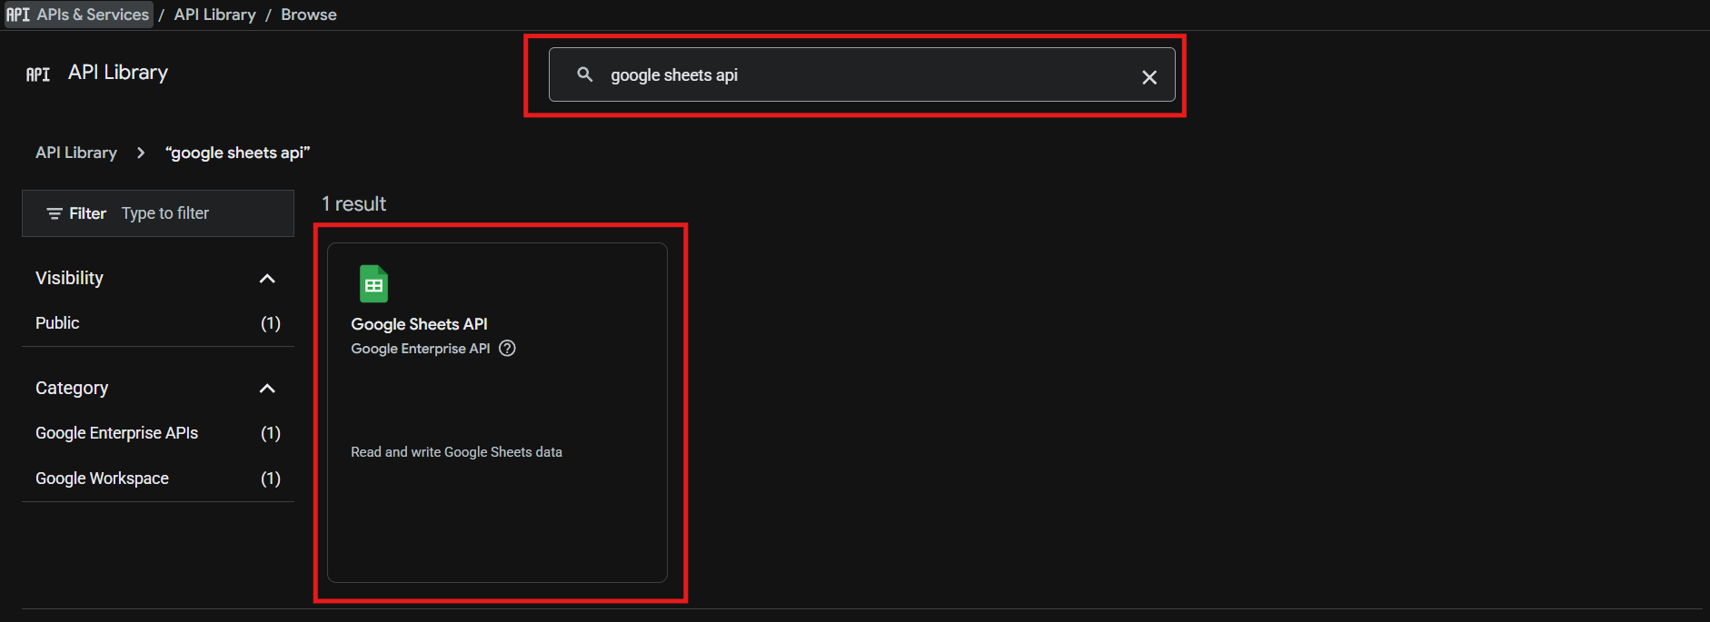Viewport: 1710px width, 622px height.
Task: Click the (1) count beside Google Workspace
Action: [x=271, y=479]
